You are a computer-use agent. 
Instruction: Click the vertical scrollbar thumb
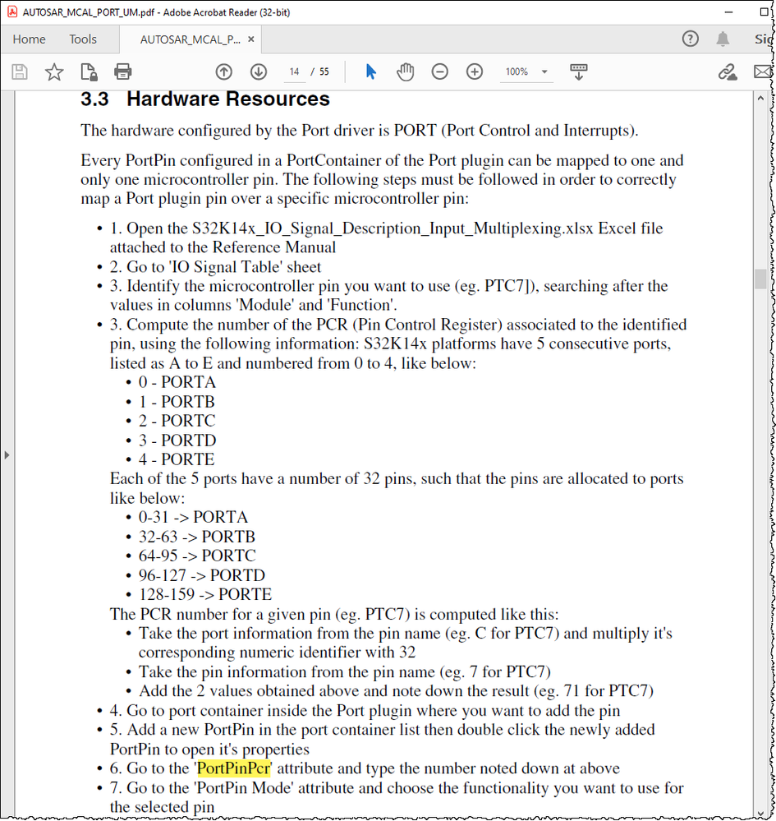(x=760, y=279)
